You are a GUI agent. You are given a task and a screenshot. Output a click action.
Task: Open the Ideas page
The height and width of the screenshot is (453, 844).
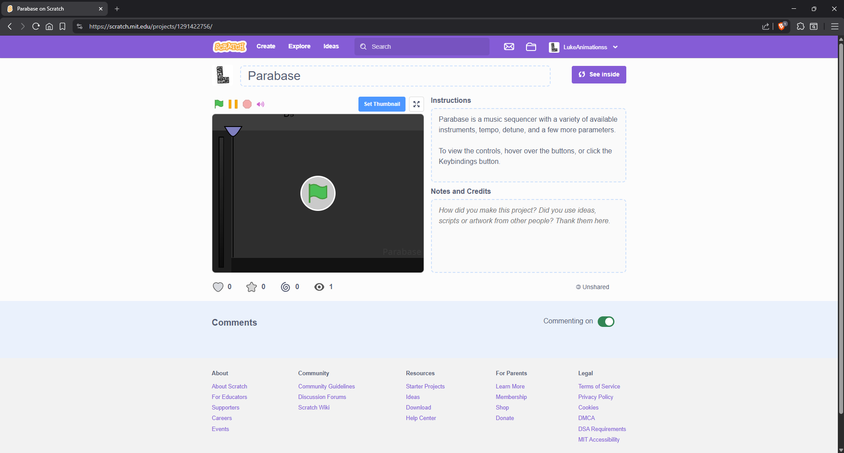pos(331,46)
